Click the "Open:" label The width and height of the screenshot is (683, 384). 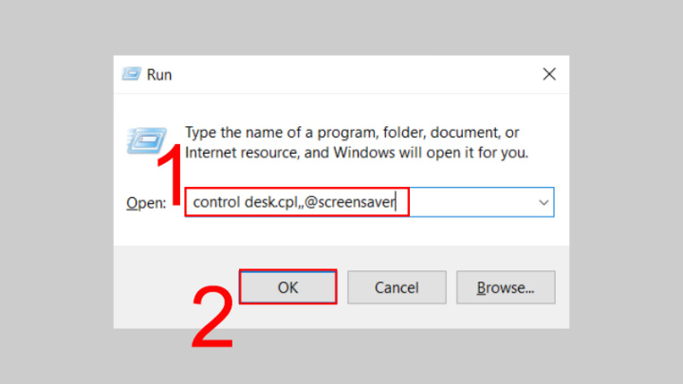146,203
